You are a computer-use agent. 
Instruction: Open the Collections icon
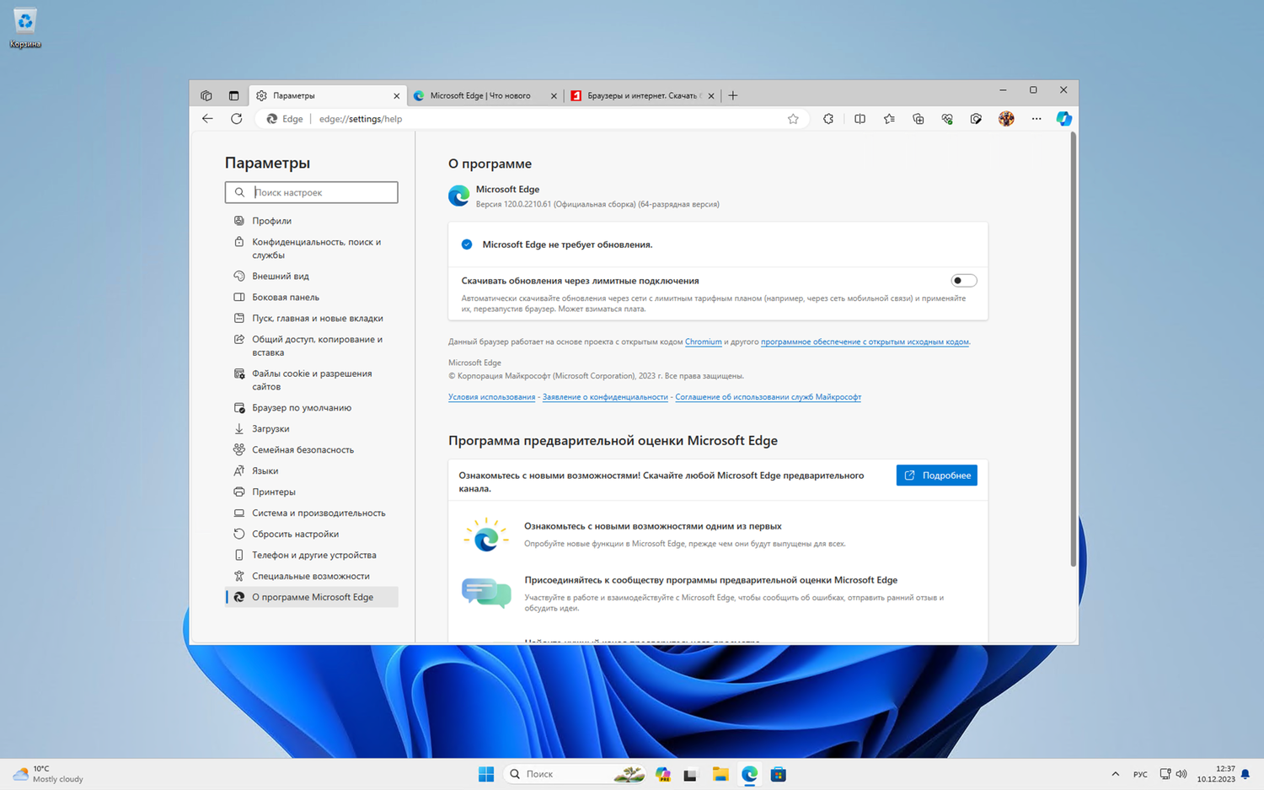(919, 119)
